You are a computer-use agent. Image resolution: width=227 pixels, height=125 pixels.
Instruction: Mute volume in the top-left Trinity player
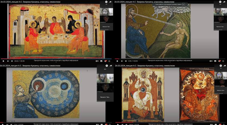click(x=11, y=61)
